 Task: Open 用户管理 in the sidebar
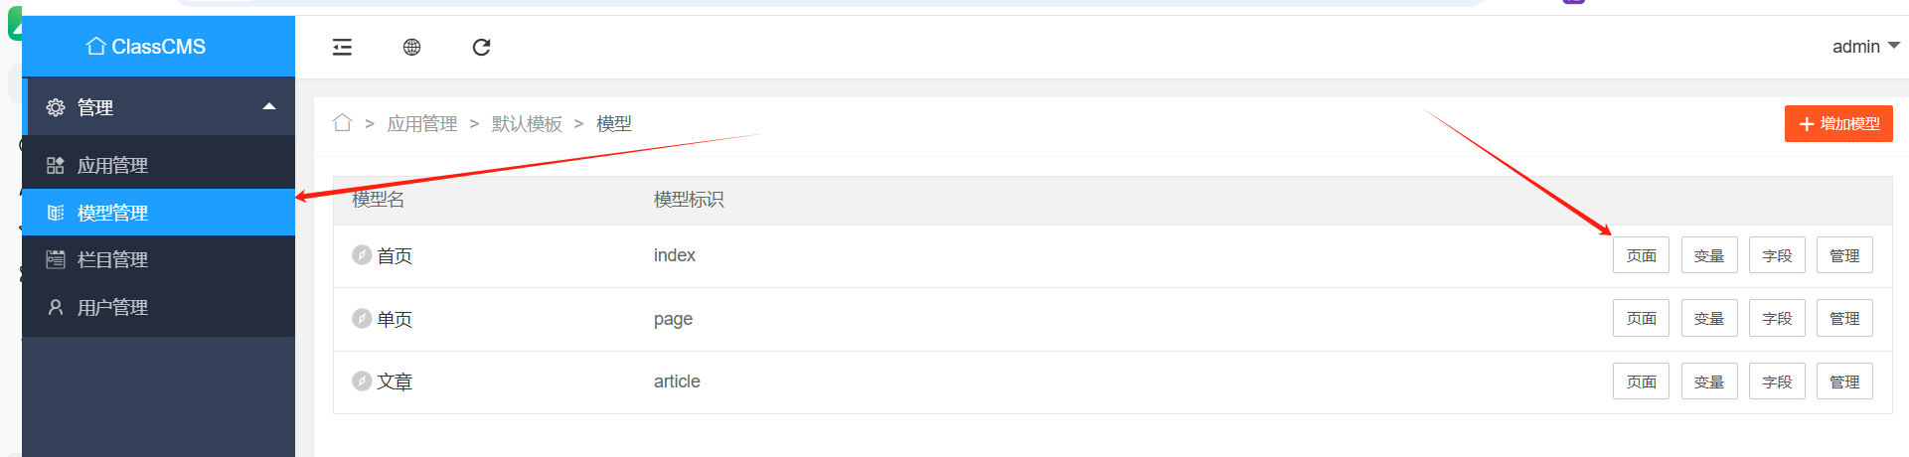(x=112, y=308)
